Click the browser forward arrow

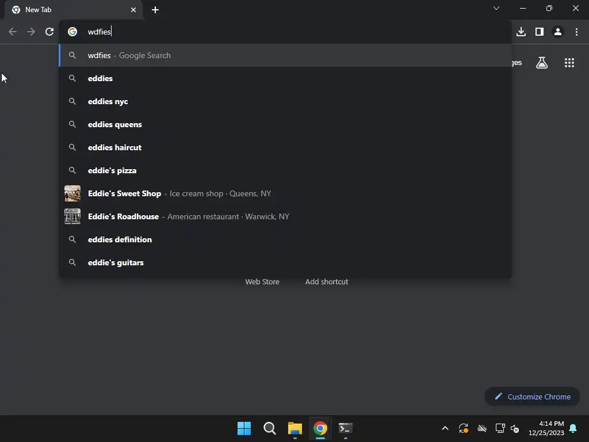[31, 32]
